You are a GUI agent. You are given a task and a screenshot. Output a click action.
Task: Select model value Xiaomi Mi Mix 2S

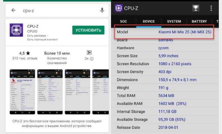point(185,32)
